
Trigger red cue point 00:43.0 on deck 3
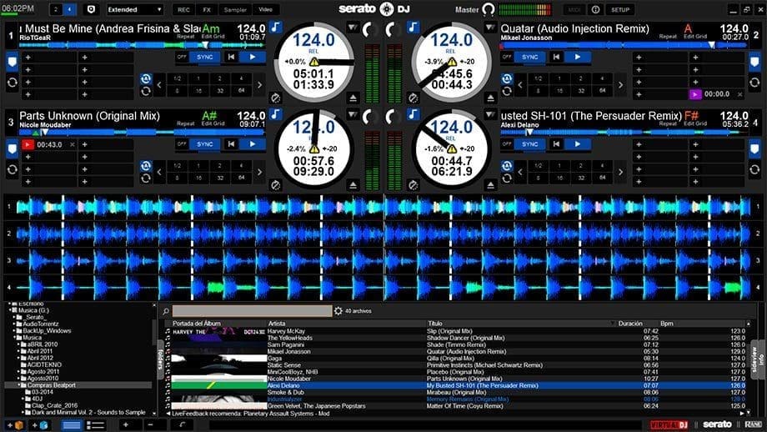click(x=28, y=144)
